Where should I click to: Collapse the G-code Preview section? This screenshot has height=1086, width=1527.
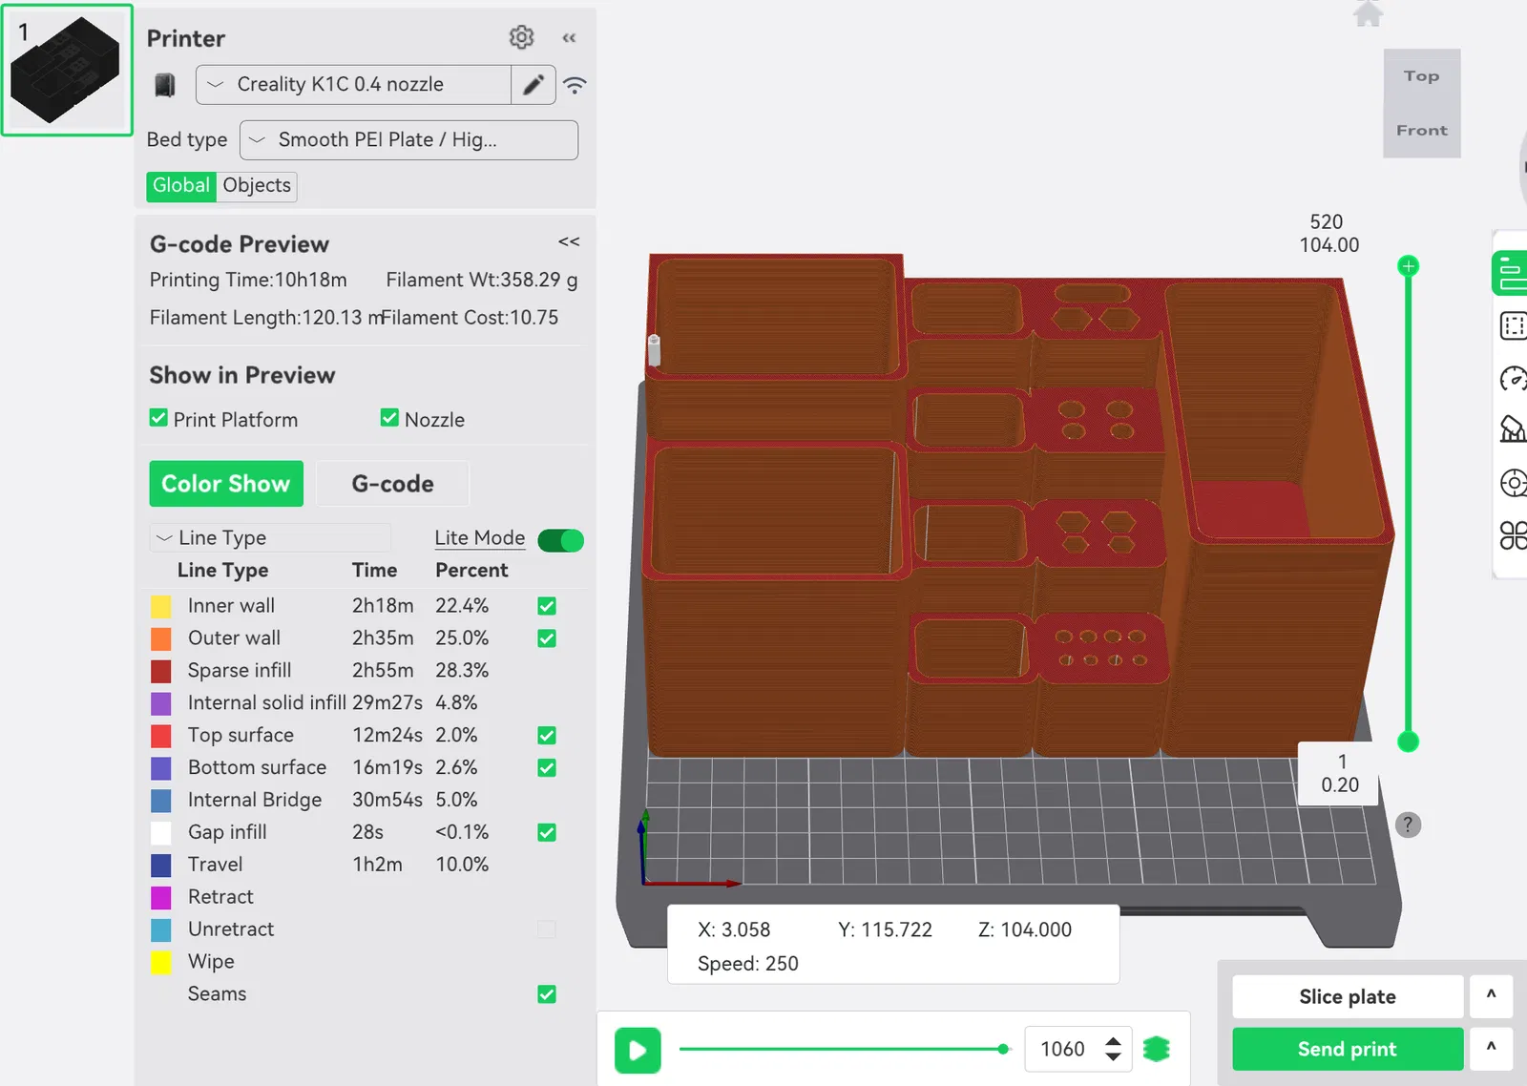[x=569, y=242]
